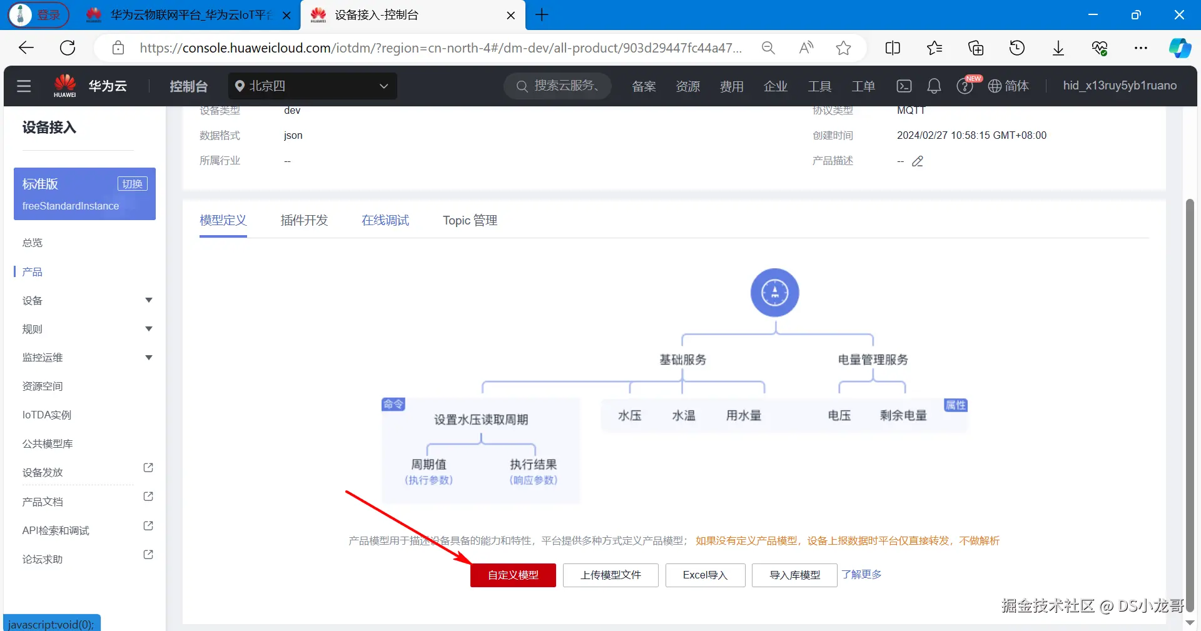Screen dimensions: 1201x631
Task: Click the browser back arrow
Action: (x=26, y=48)
